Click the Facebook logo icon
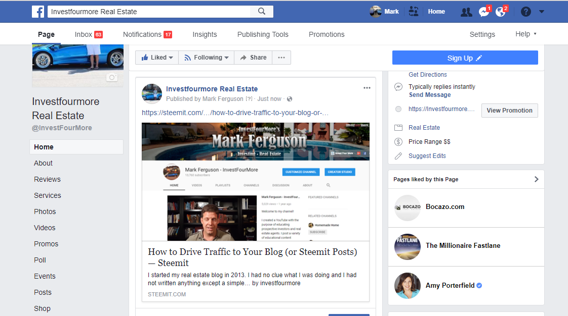The image size is (568, 316). [x=38, y=12]
